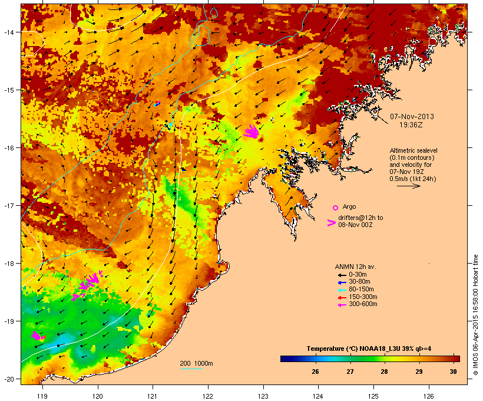The height and width of the screenshot is (401, 483).
Task: Click the magenta 300-600m legend arrow
Action: (x=342, y=305)
